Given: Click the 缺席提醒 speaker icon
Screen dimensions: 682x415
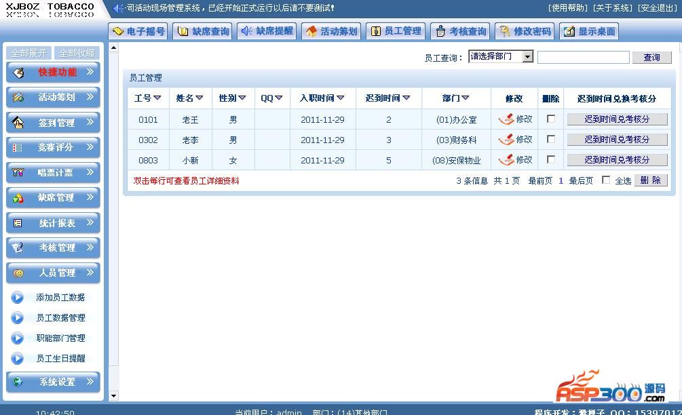Looking at the screenshot, I should pos(246,31).
